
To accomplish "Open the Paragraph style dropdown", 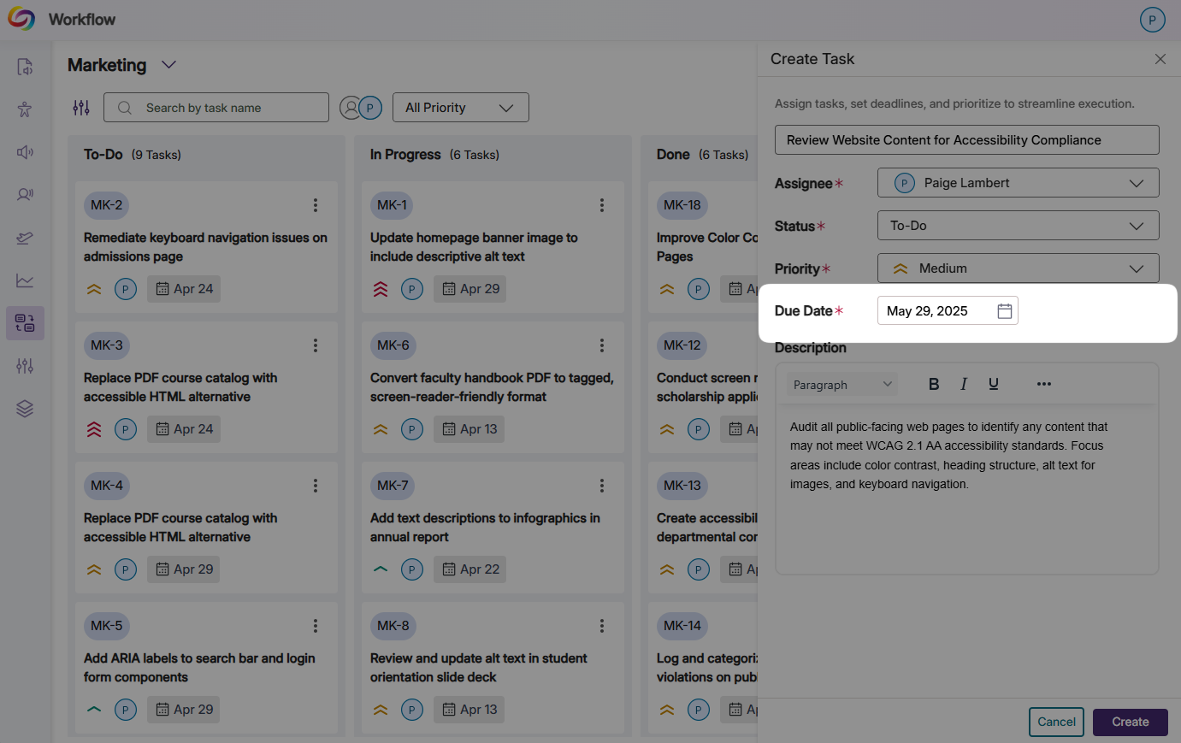I will click(x=841, y=385).
